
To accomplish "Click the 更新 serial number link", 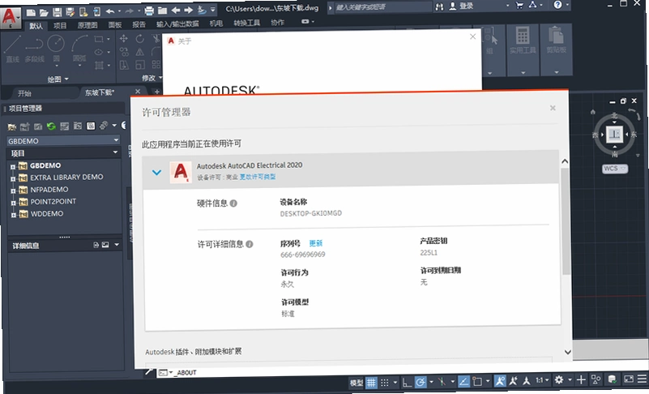I will (x=315, y=243).
